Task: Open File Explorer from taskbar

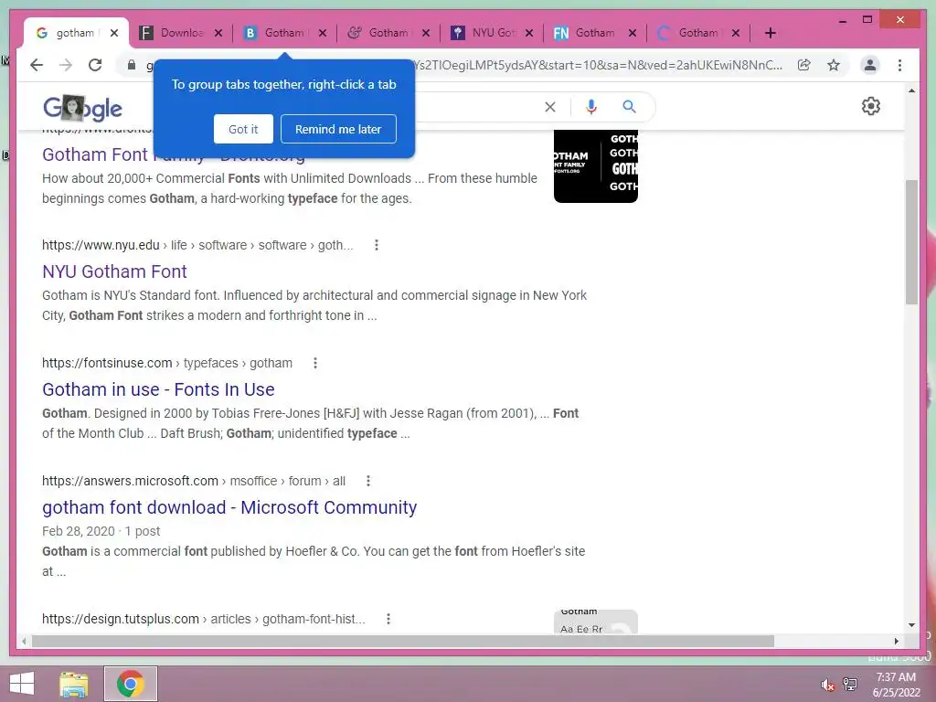Action: tap(74, 684)
